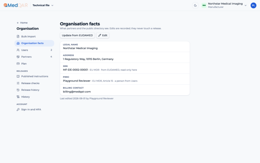Click the Organisation facts building icon
The width and height of the screenshot is (260, 163).
pyautogui.click(x=18, y=43)
